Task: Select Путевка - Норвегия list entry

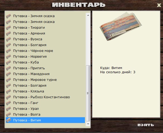Action: point(45,57)
